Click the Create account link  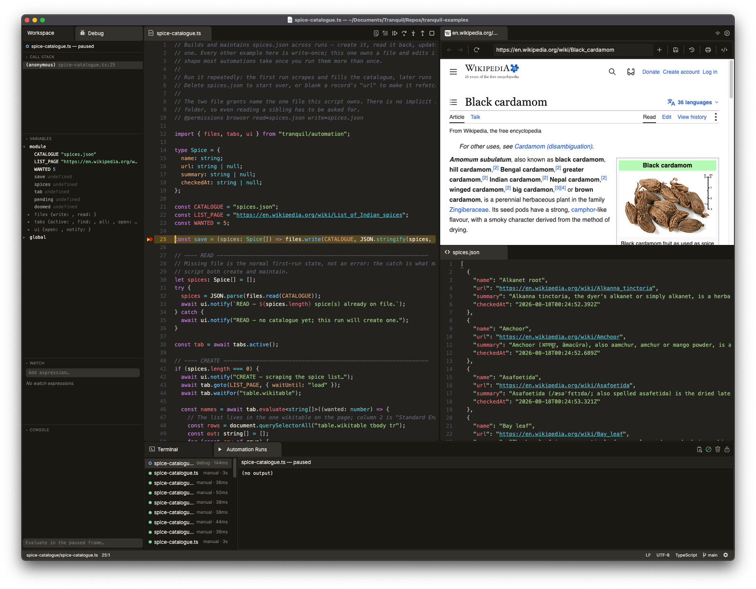coord(681,72)
